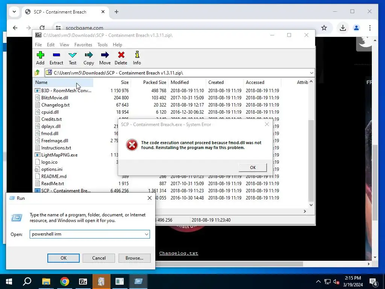The width and height of the screenshot is (385, 289).
Task: Bookmark this page with the star icon
Action: [324, 28]
